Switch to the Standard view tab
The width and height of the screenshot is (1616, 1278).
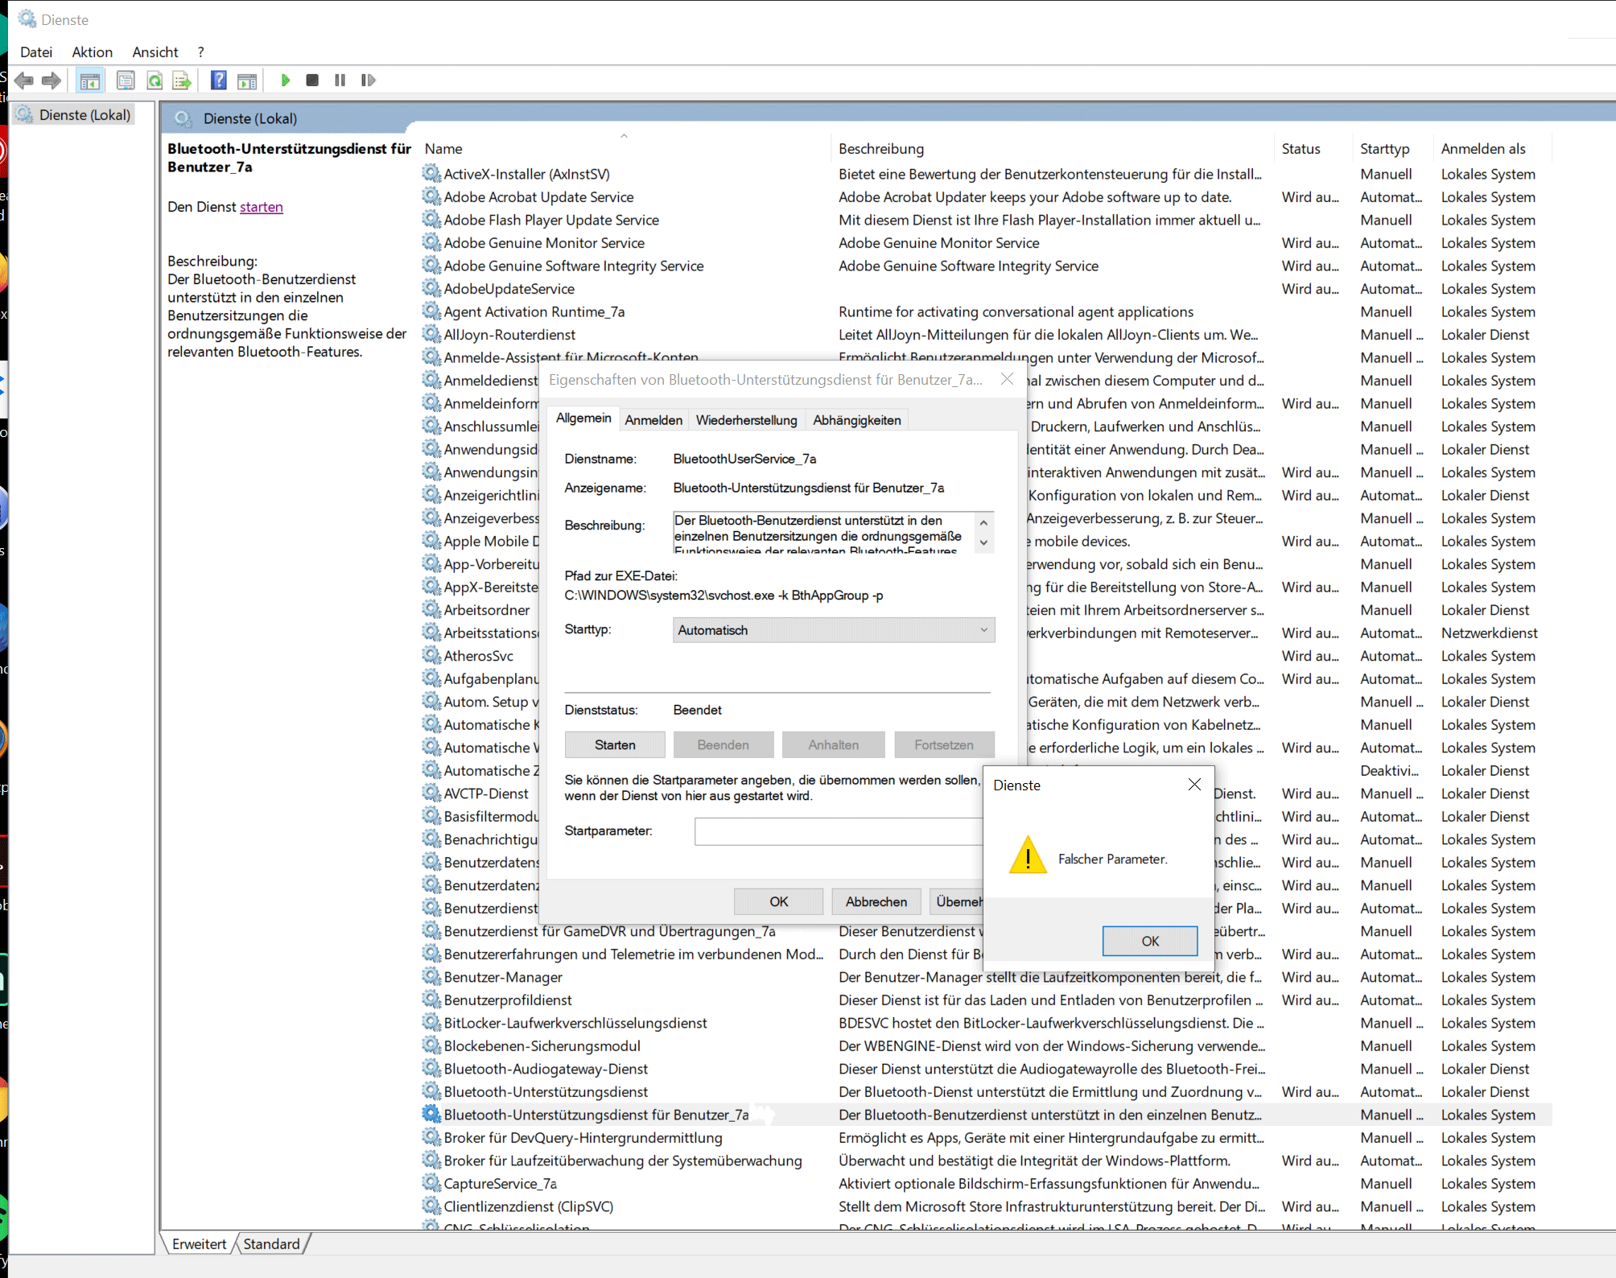pos(271,1243)
